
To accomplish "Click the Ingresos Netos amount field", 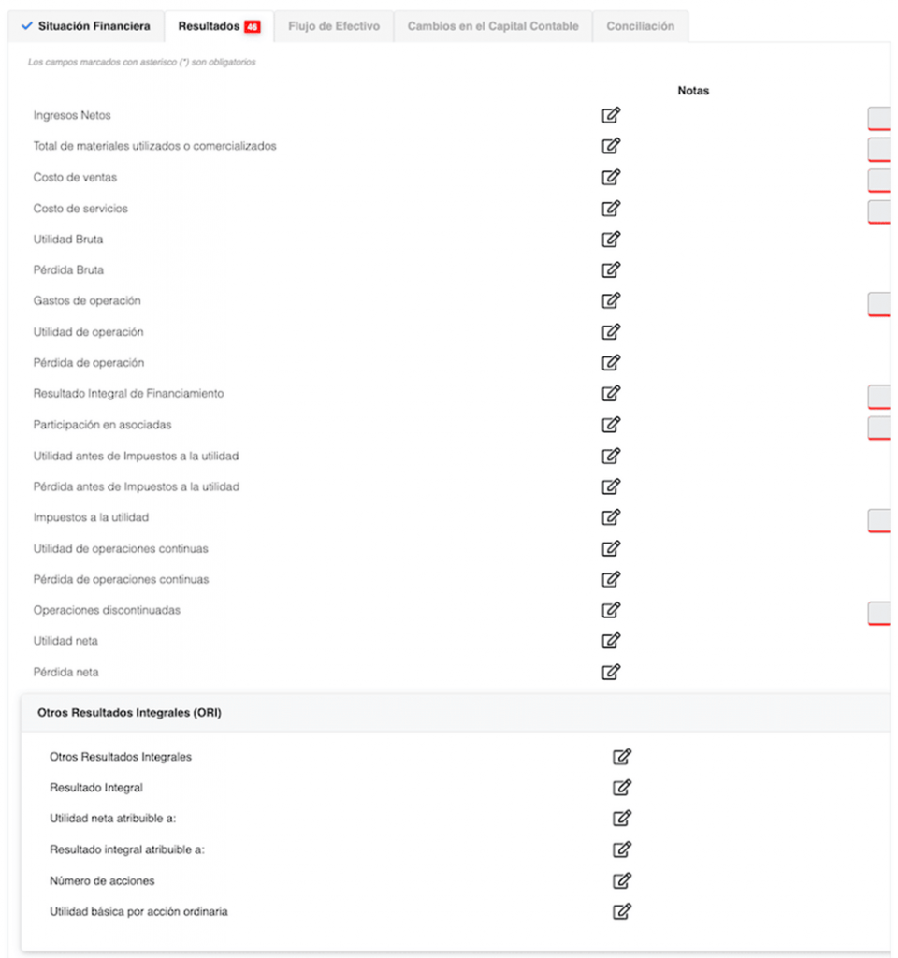I will click(x=879, y=119).
